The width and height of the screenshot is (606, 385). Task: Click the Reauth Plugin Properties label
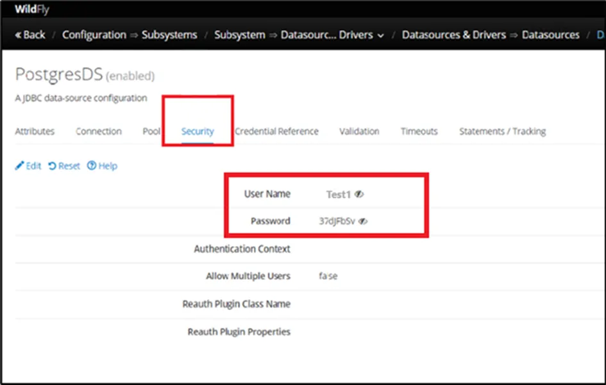[239, 332]
